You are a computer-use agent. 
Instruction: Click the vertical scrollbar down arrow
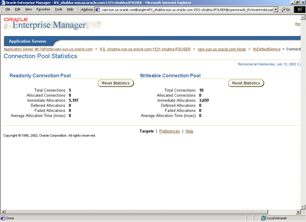[x=303, y=207]
